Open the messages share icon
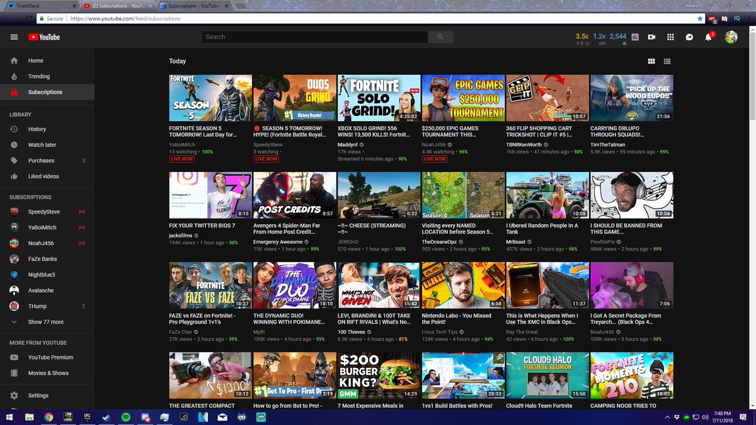Screen dimensions: 756x425 pyautogui.click(x=690, y=37)
